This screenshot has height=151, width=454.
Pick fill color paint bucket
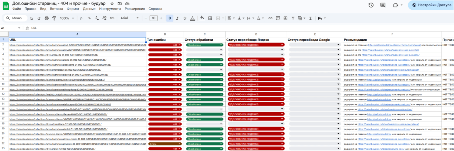click(x=202, y=18)
